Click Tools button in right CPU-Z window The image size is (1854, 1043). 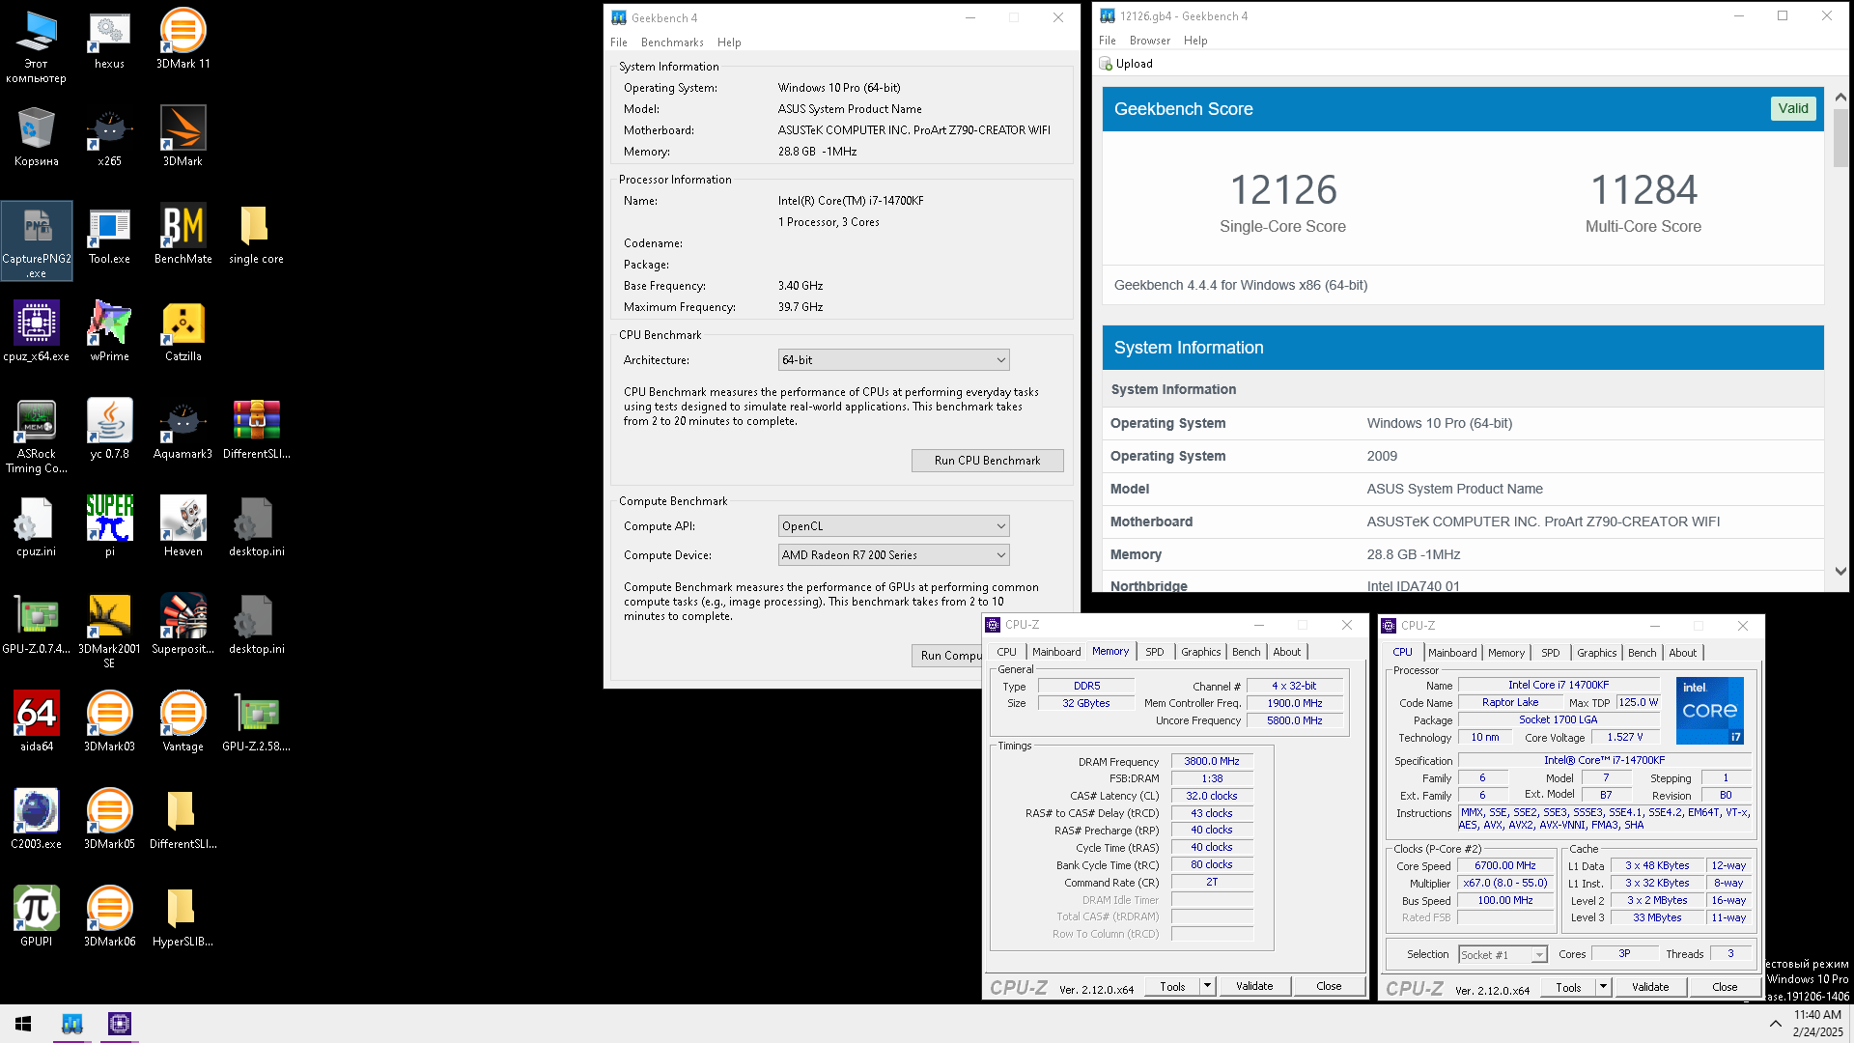1568,987
